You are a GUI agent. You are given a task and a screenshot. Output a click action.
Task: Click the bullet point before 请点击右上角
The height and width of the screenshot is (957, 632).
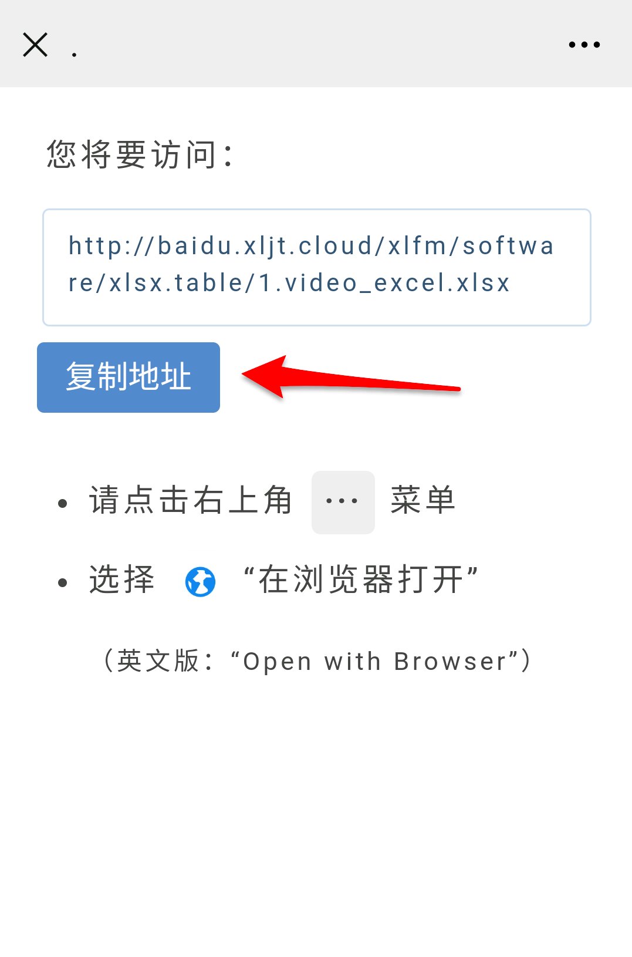pos(63,503)
